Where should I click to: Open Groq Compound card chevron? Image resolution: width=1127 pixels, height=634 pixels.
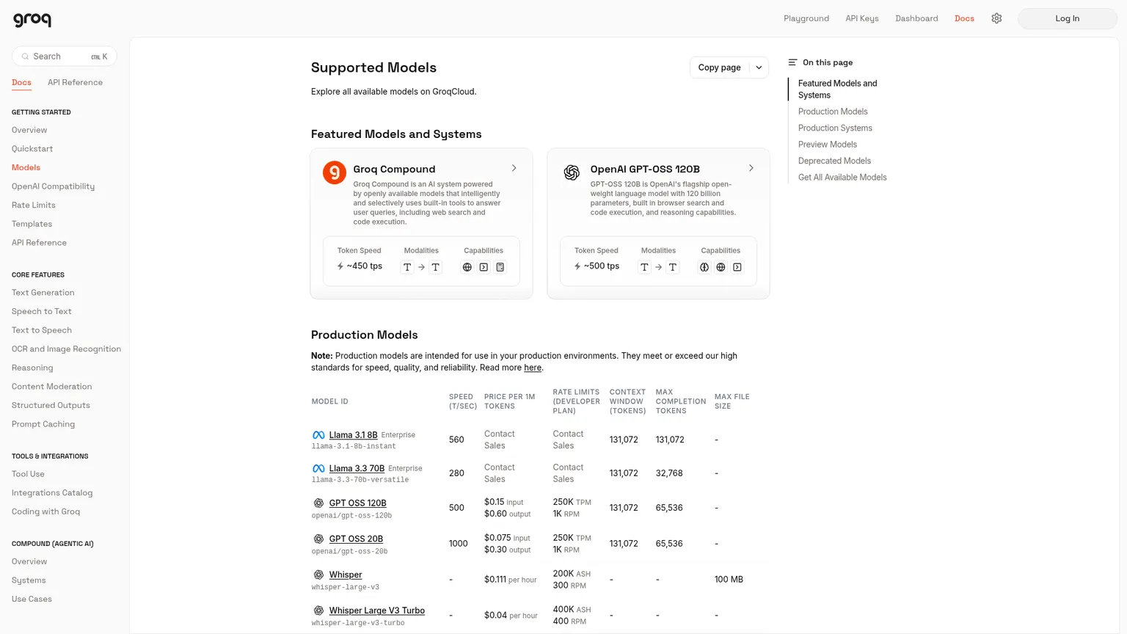click(x=514, y=168)
